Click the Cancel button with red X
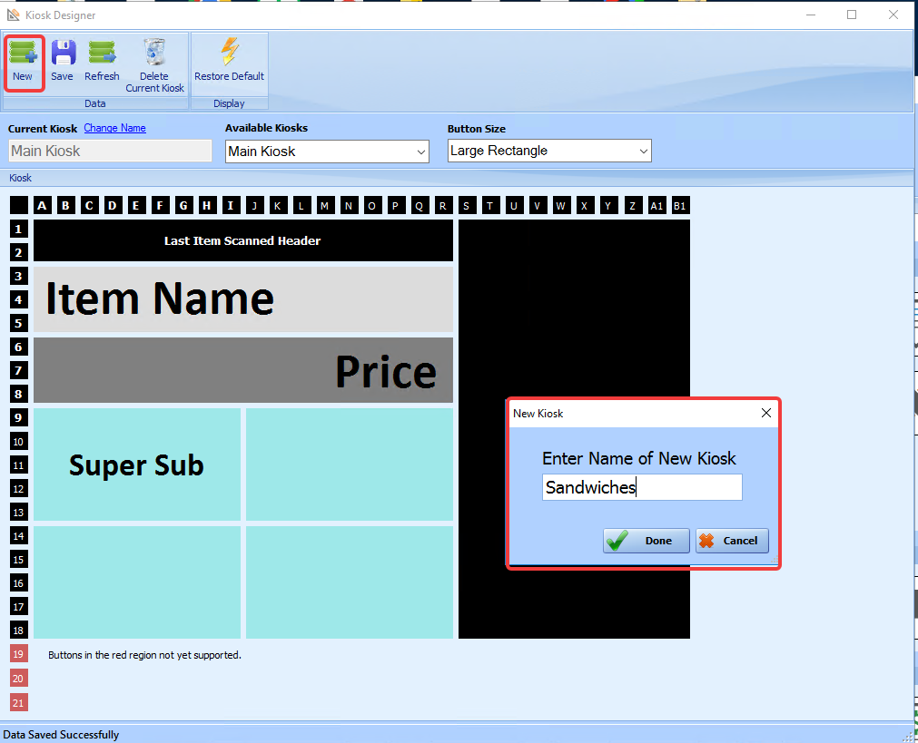This screenshot has height=743, width=918. click(732, 541)
